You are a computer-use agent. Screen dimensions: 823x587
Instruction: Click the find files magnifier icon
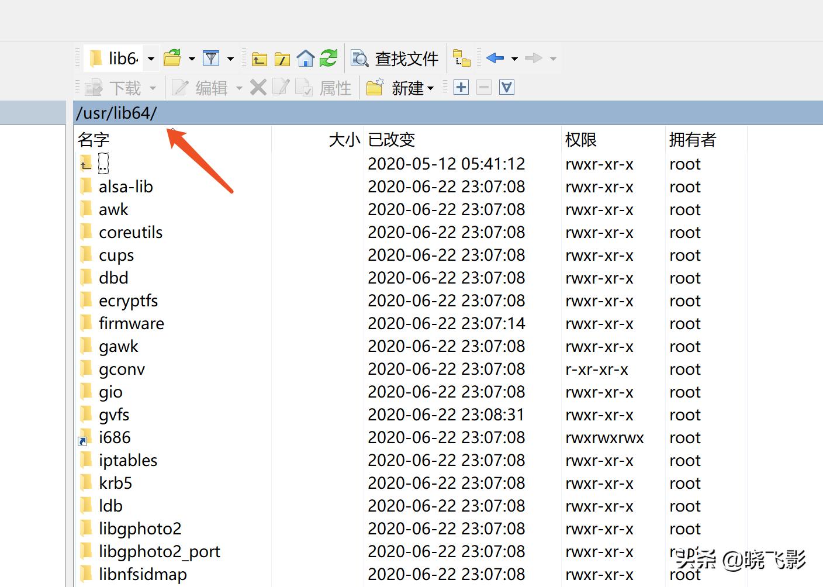[x=359, y=58]
